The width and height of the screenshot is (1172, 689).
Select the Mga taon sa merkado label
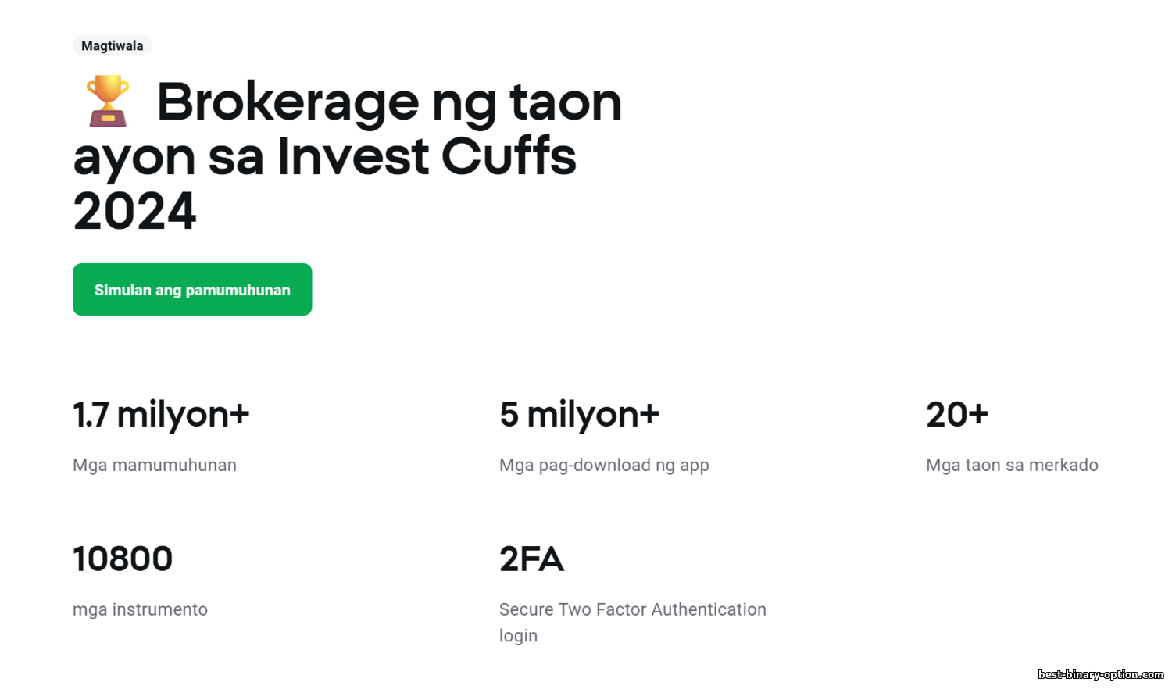pos(1012,466)
